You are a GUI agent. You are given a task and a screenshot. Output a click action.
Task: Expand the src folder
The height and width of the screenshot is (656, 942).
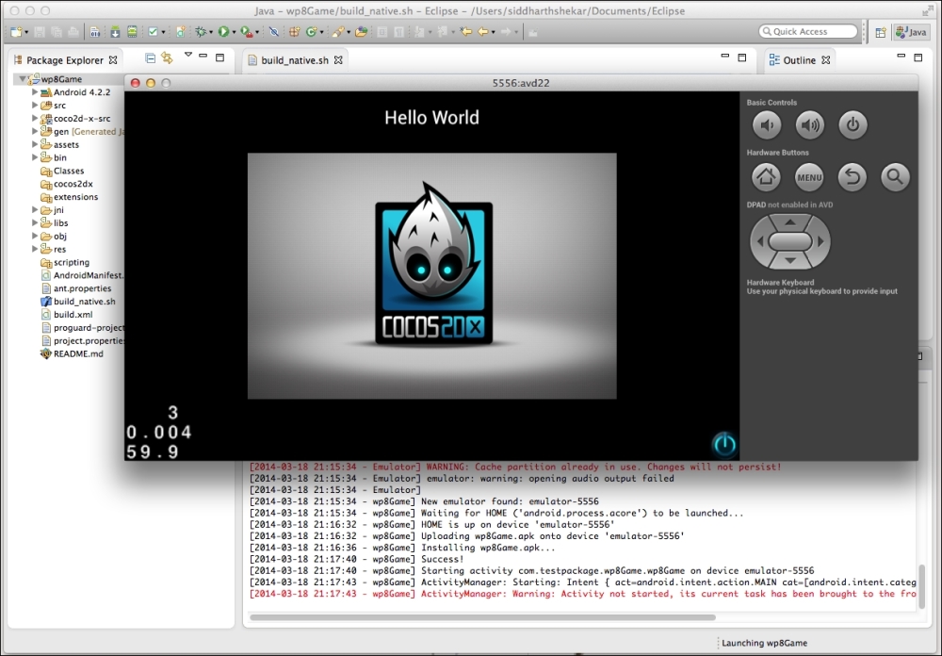(35, 106)
